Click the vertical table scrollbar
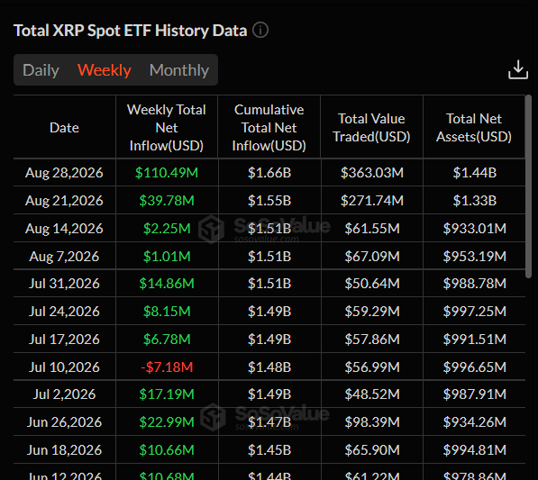The height and width of the screenshot is (480, 538). coord(528,186)
